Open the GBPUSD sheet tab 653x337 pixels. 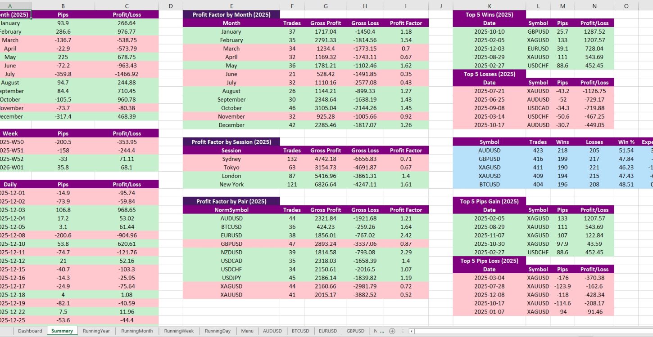(x=355, y=331)
